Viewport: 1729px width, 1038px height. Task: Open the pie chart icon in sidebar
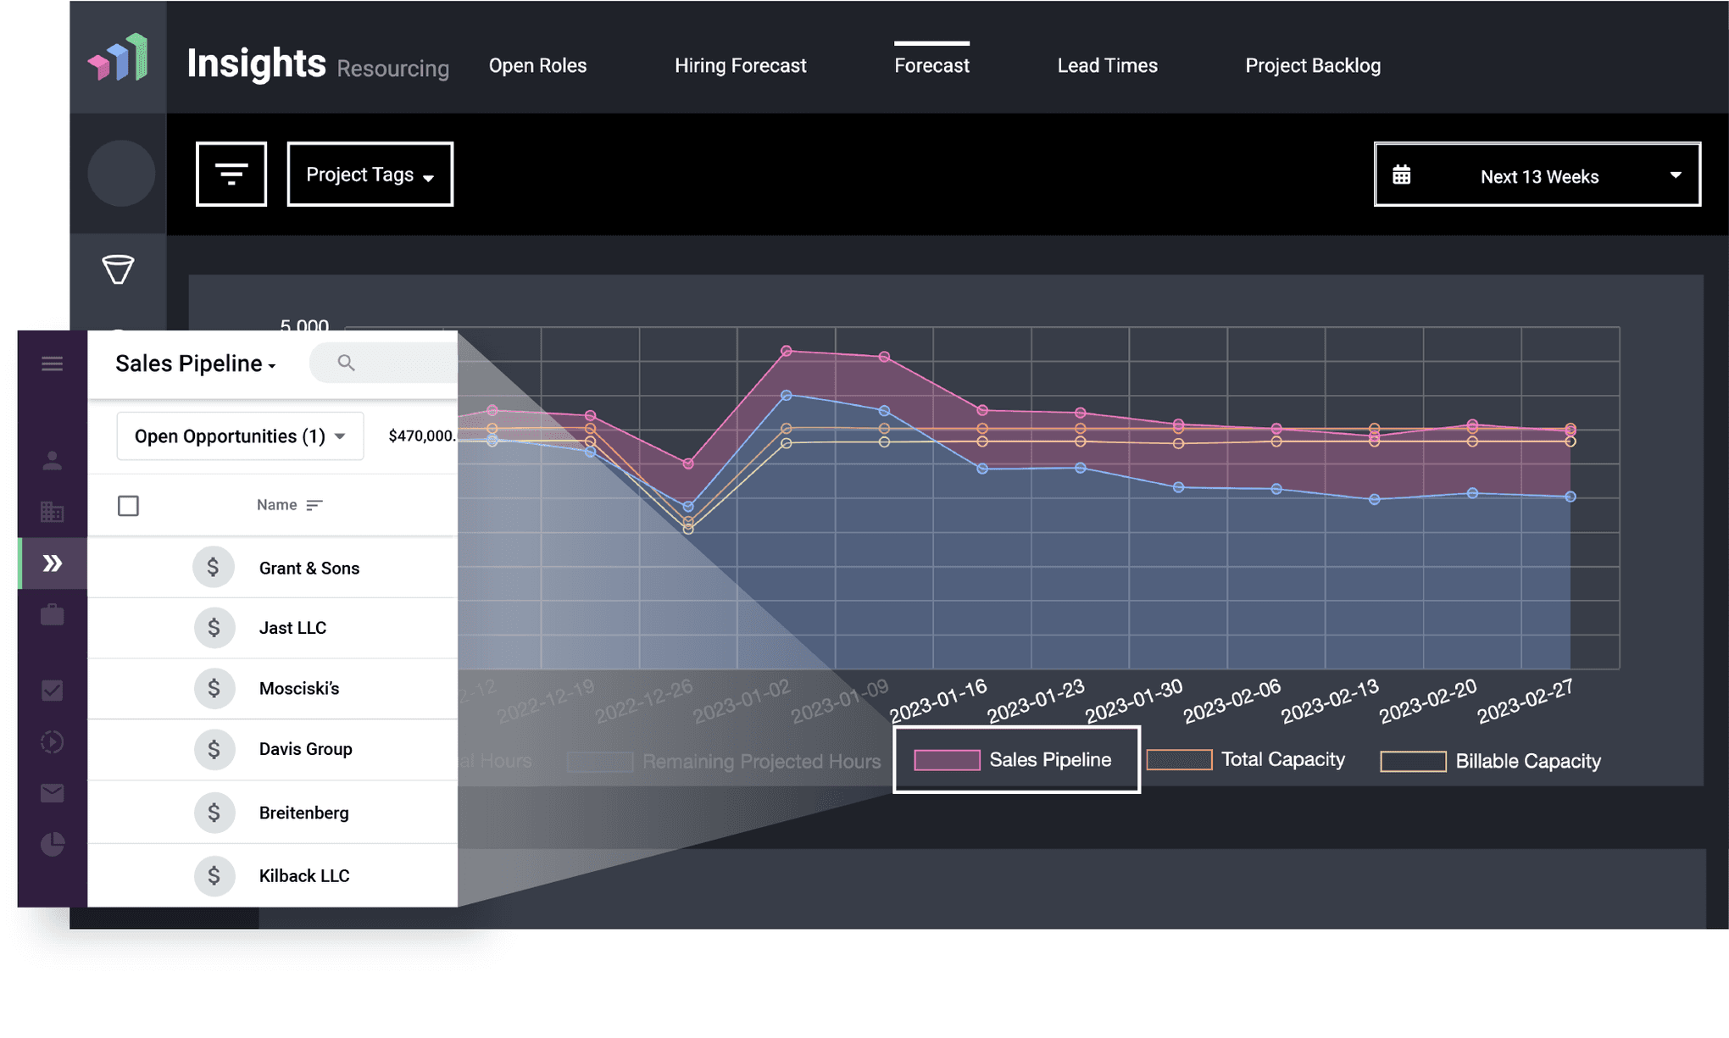point(52,844)
